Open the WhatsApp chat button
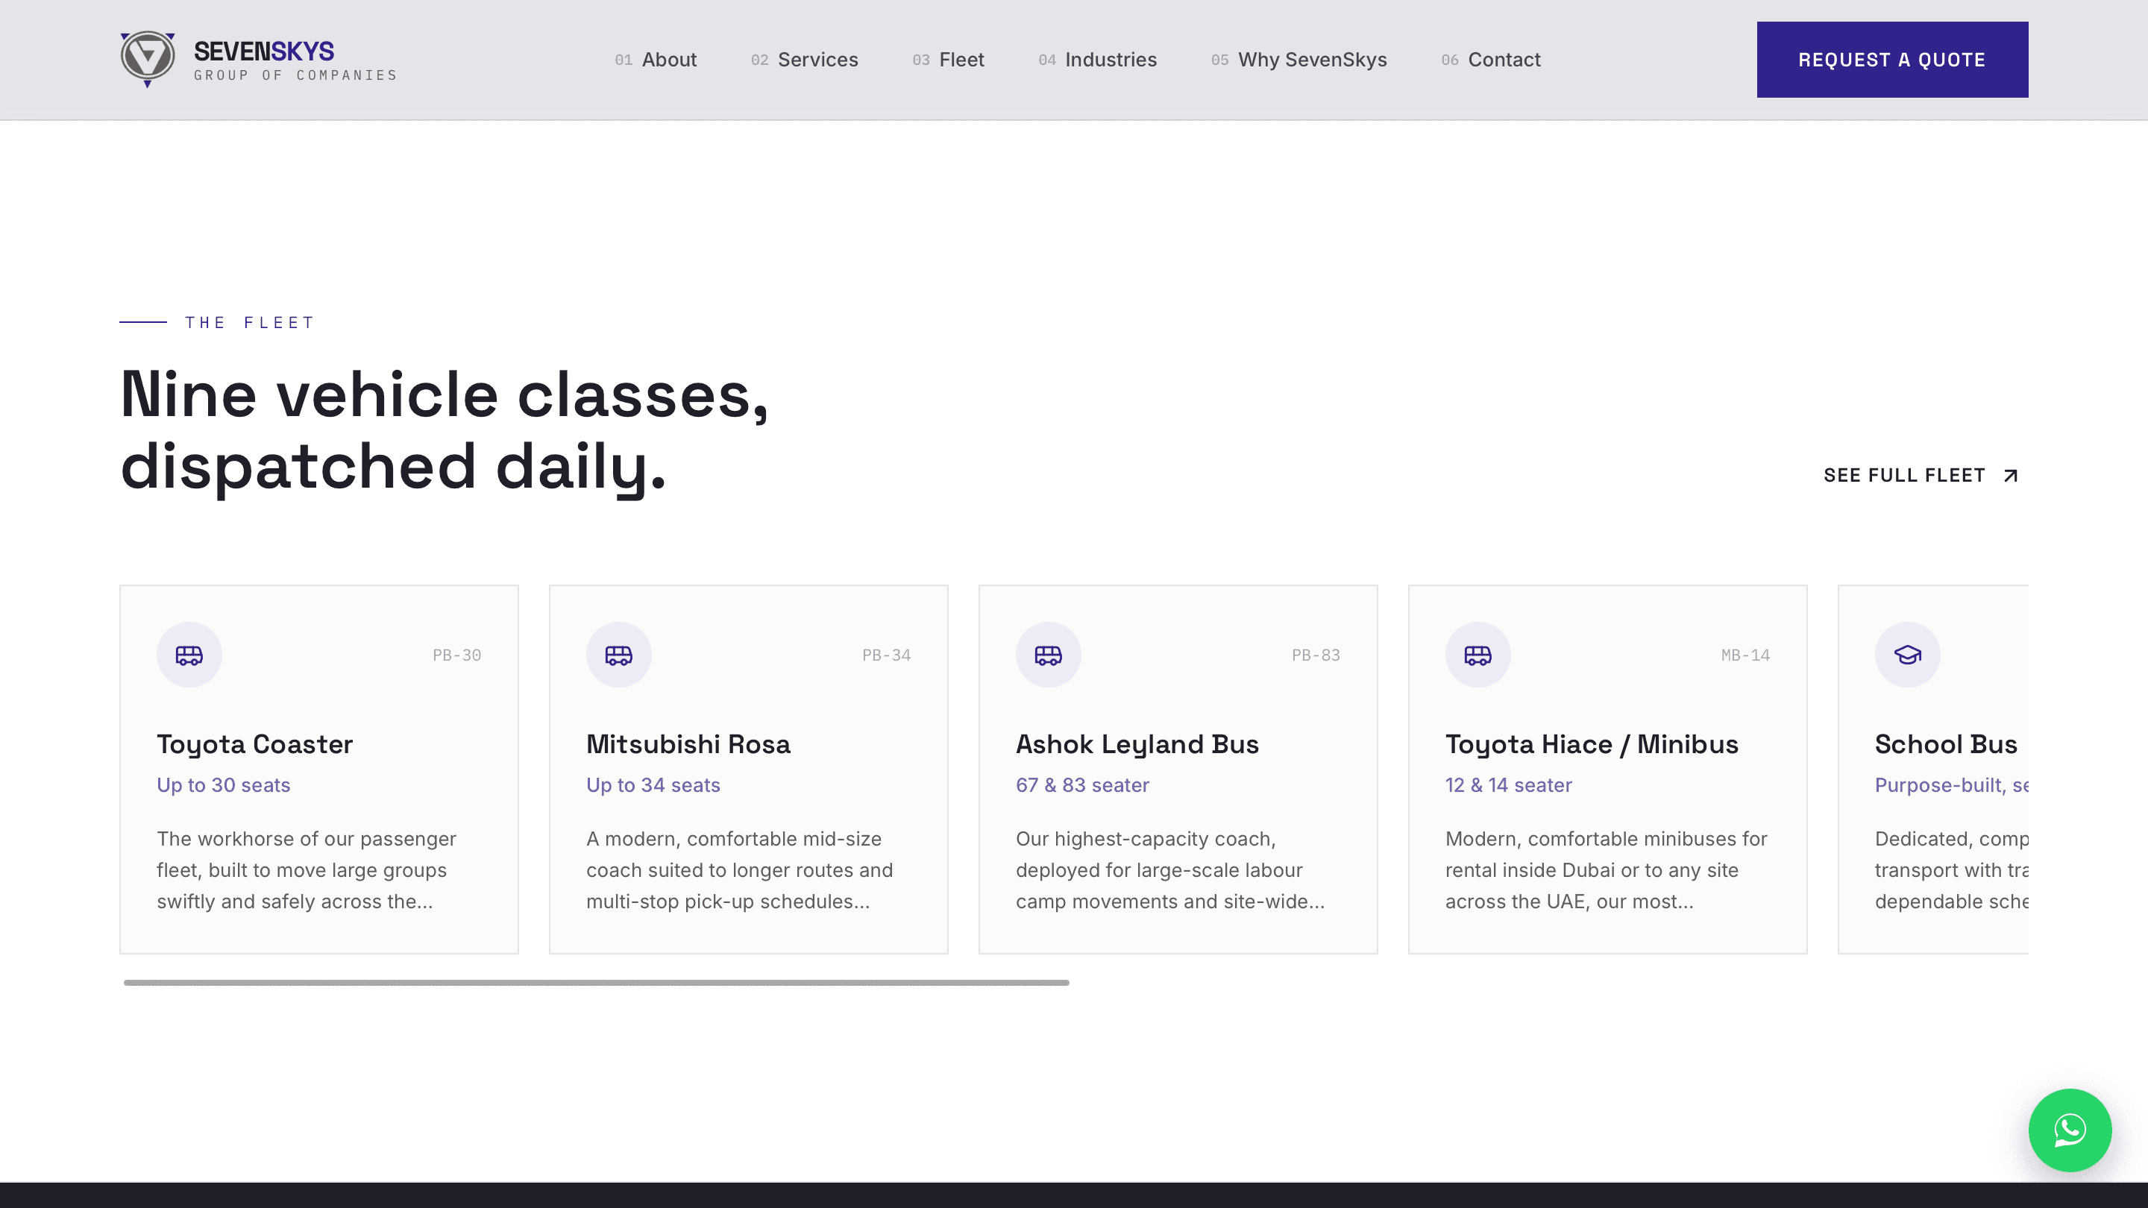The width and height of the screenshot is (2148, 1208). [x=2070, y=1130]
